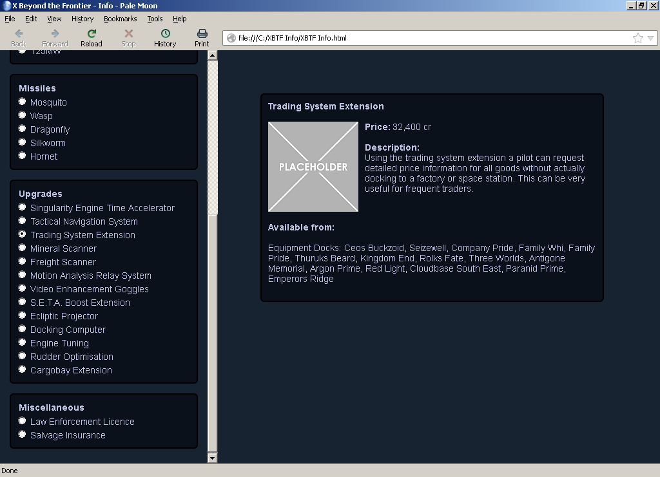This screenshot has width=660, height=477.
Task: Click the site identity globe icon
Action: pyautogui.click(x=231, y=38)
